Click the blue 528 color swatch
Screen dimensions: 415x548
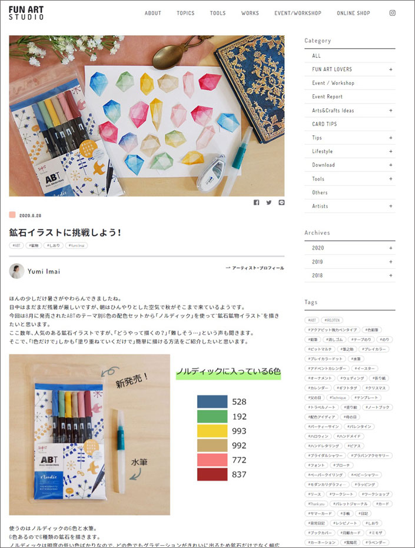tap(213, 401)
